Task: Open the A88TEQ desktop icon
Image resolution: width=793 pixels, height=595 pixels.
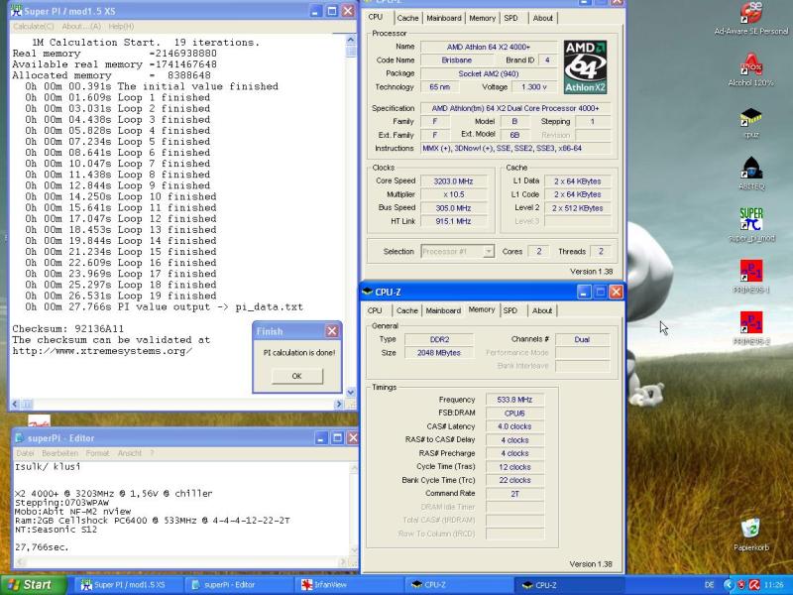Action: click(x=751, y=168)
